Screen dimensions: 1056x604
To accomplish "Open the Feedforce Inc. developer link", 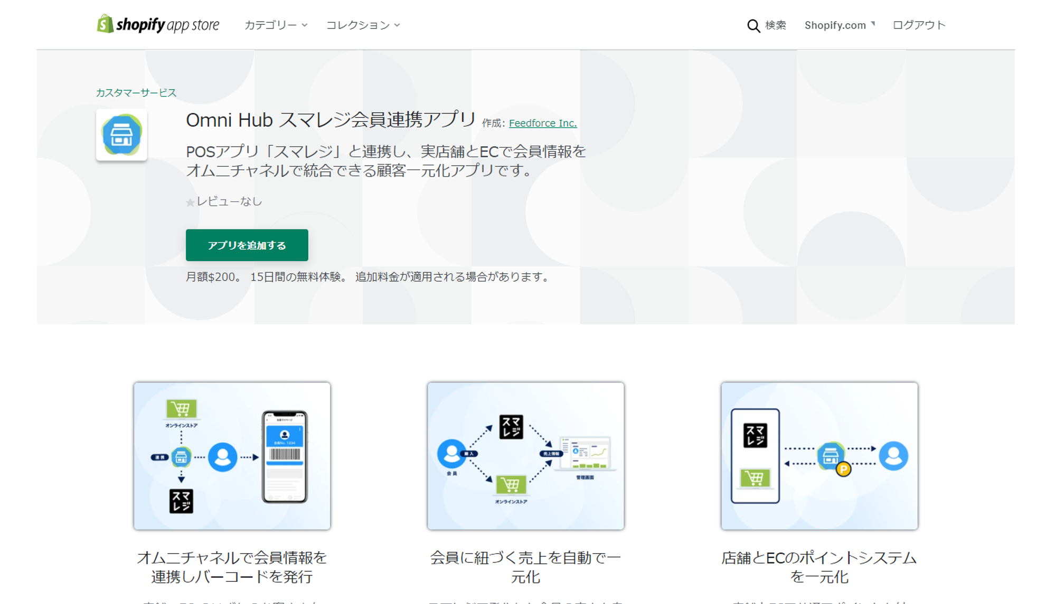I will pyautogui.click(x=542, y=123).
